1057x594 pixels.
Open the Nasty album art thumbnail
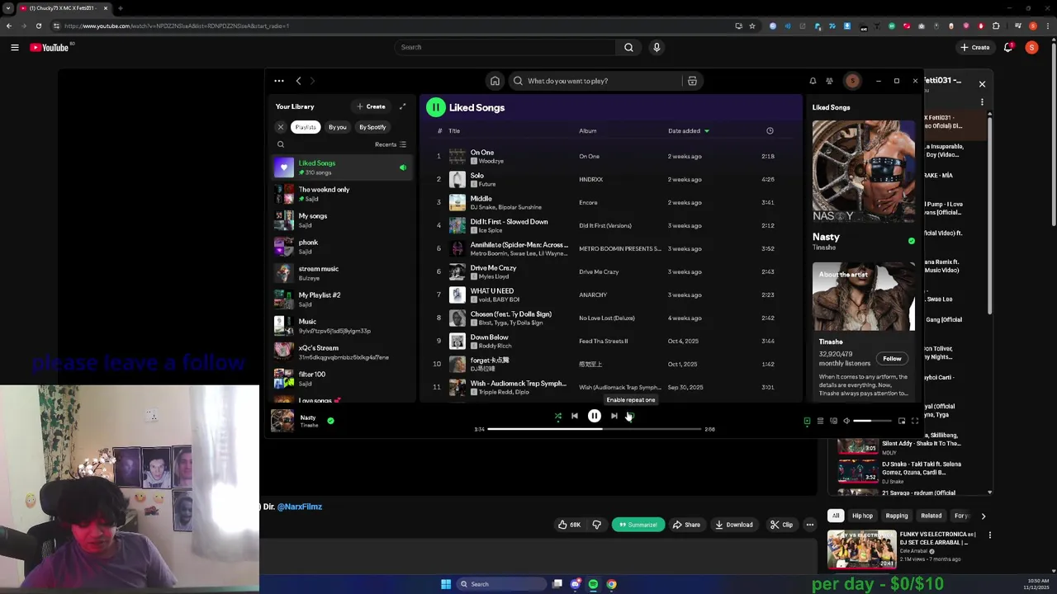tap(282, 421)
